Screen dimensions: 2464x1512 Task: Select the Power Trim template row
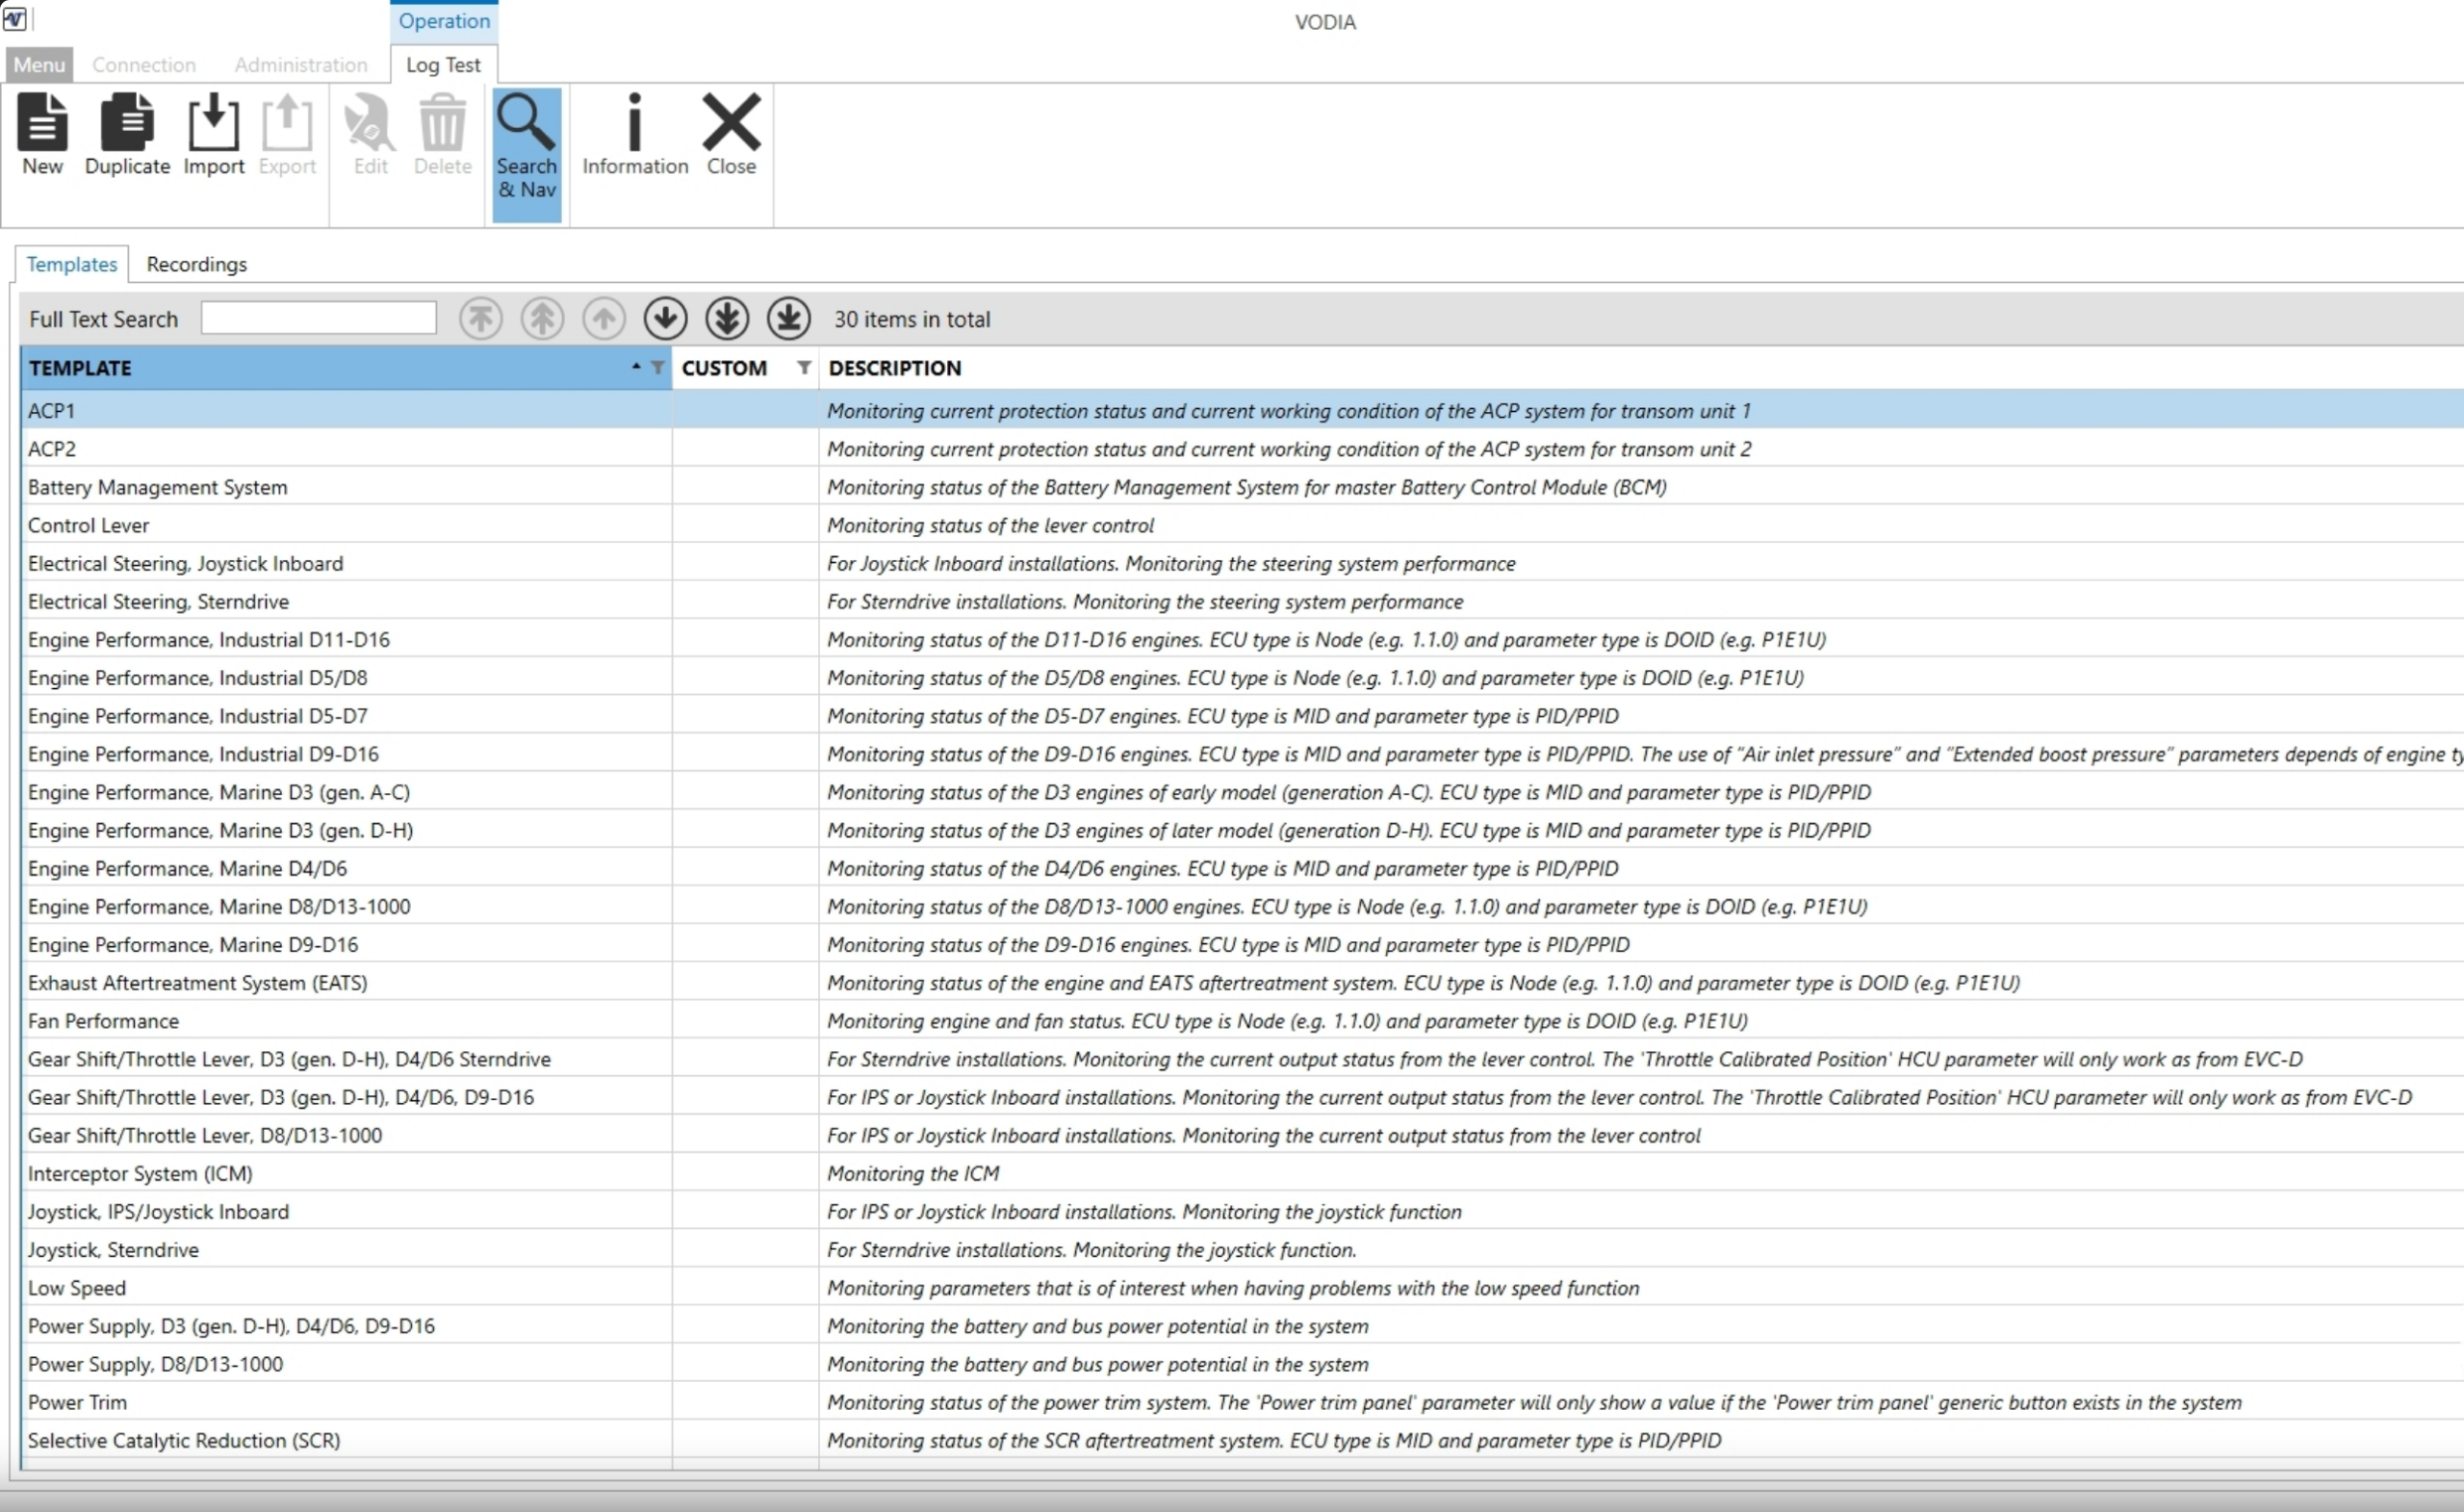coord(77,1402)
